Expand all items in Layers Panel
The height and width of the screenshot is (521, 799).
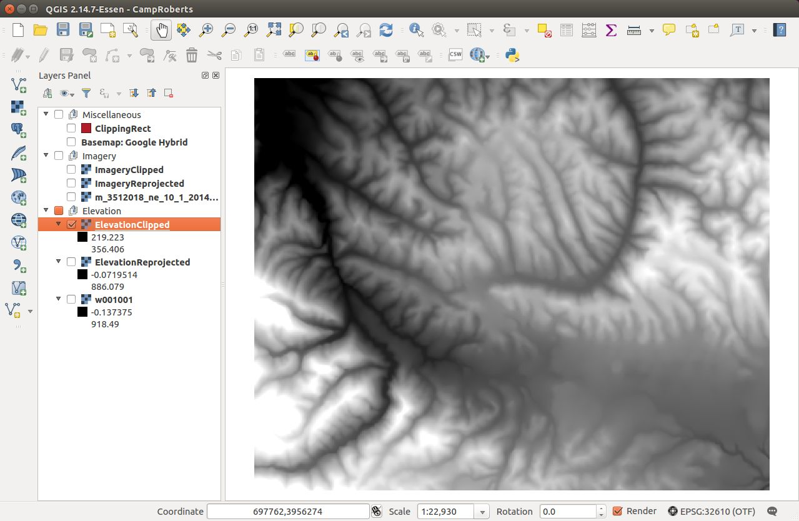(x=134, y=93)
